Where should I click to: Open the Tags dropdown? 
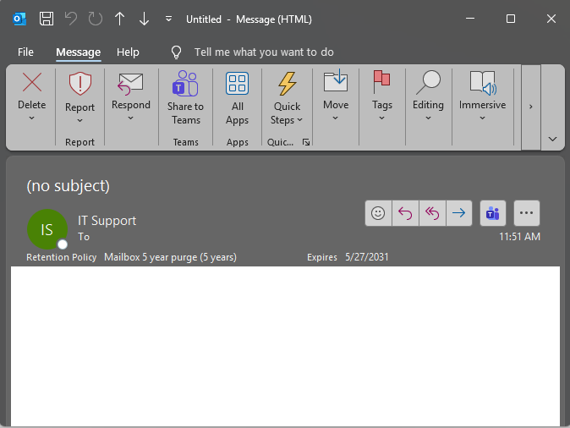point(382,118)
